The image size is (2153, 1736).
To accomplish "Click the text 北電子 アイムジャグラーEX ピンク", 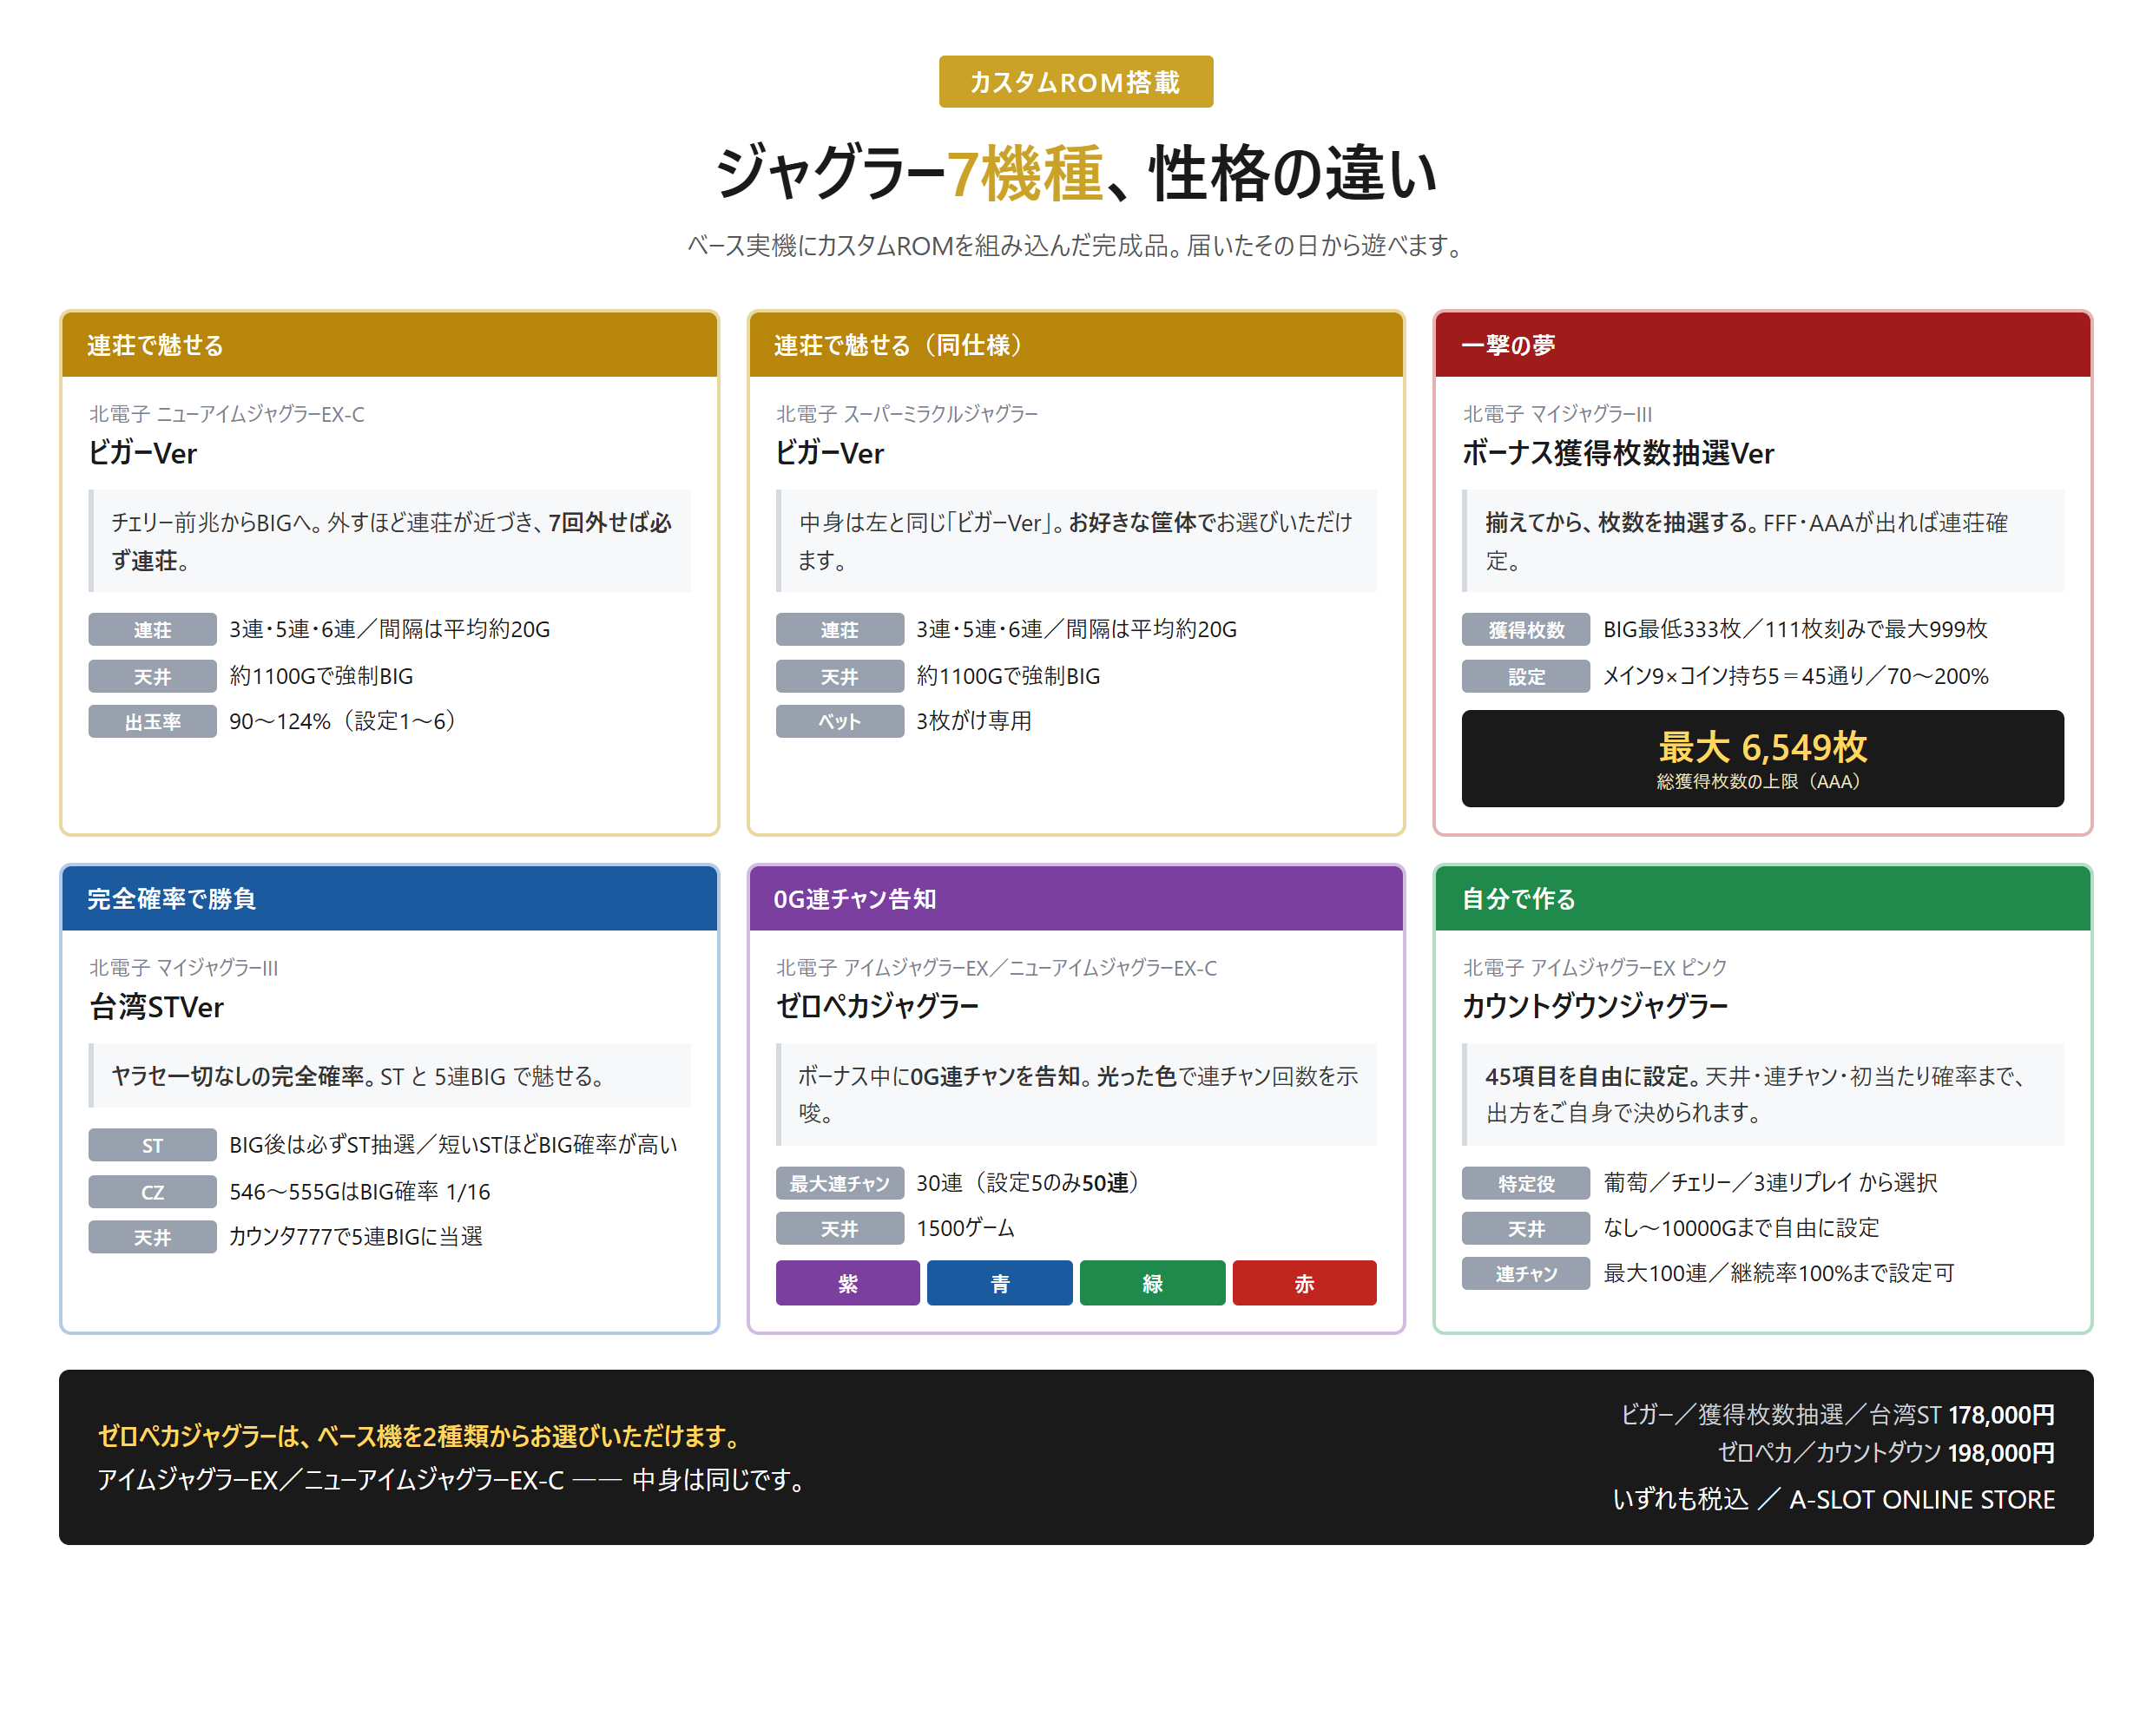I will [x=1594, y=967].
